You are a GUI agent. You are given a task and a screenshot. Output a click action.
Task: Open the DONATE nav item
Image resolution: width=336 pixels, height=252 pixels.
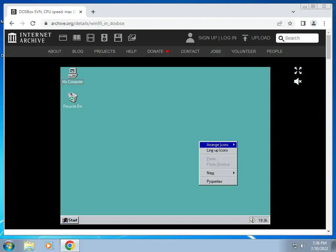click(x=158, y=52)
